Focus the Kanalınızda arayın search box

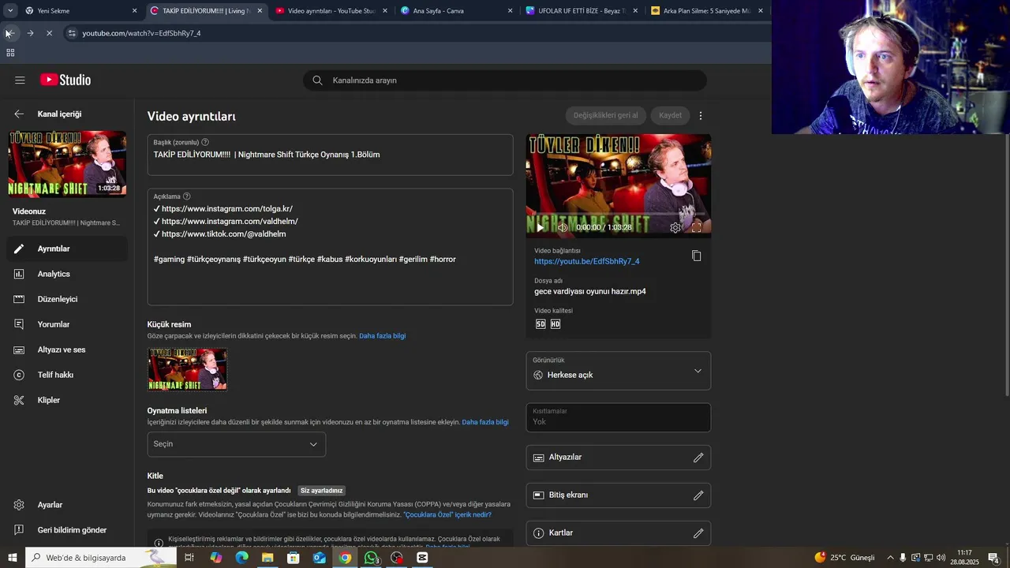[505, 80]
